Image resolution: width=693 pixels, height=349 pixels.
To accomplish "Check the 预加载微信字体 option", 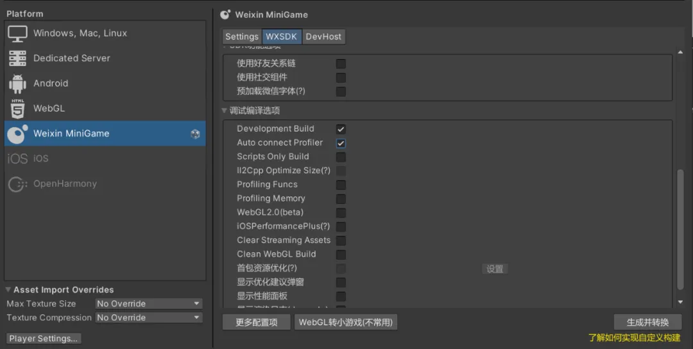I will [341, 92].
